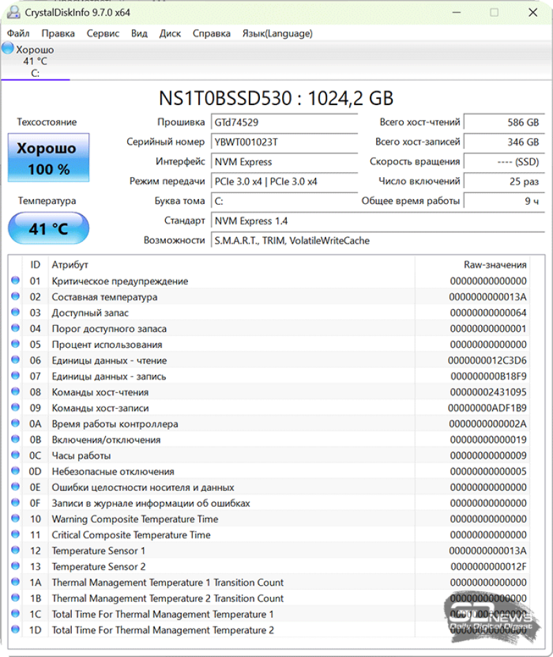Click status icon for Доступный запас row
The width and height of the screenshot is (553, 657).
coord(15,313)
